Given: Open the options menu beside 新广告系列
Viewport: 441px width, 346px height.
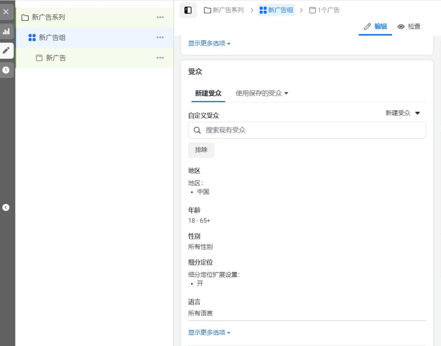Looking at the screenshot, I should click(160, 18).
